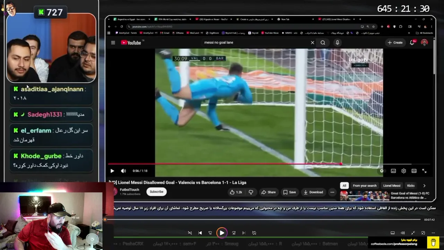Open the YouTube Create button
444x250 pixels.
click(395, 43)
